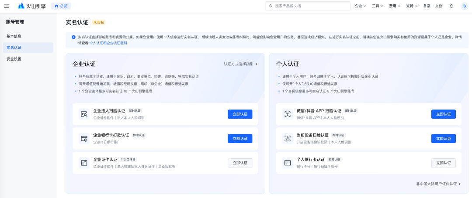The height and width of the screenshot is (198, 472).
Task: Go to 总览 overview
Action: tap(61, 6)
